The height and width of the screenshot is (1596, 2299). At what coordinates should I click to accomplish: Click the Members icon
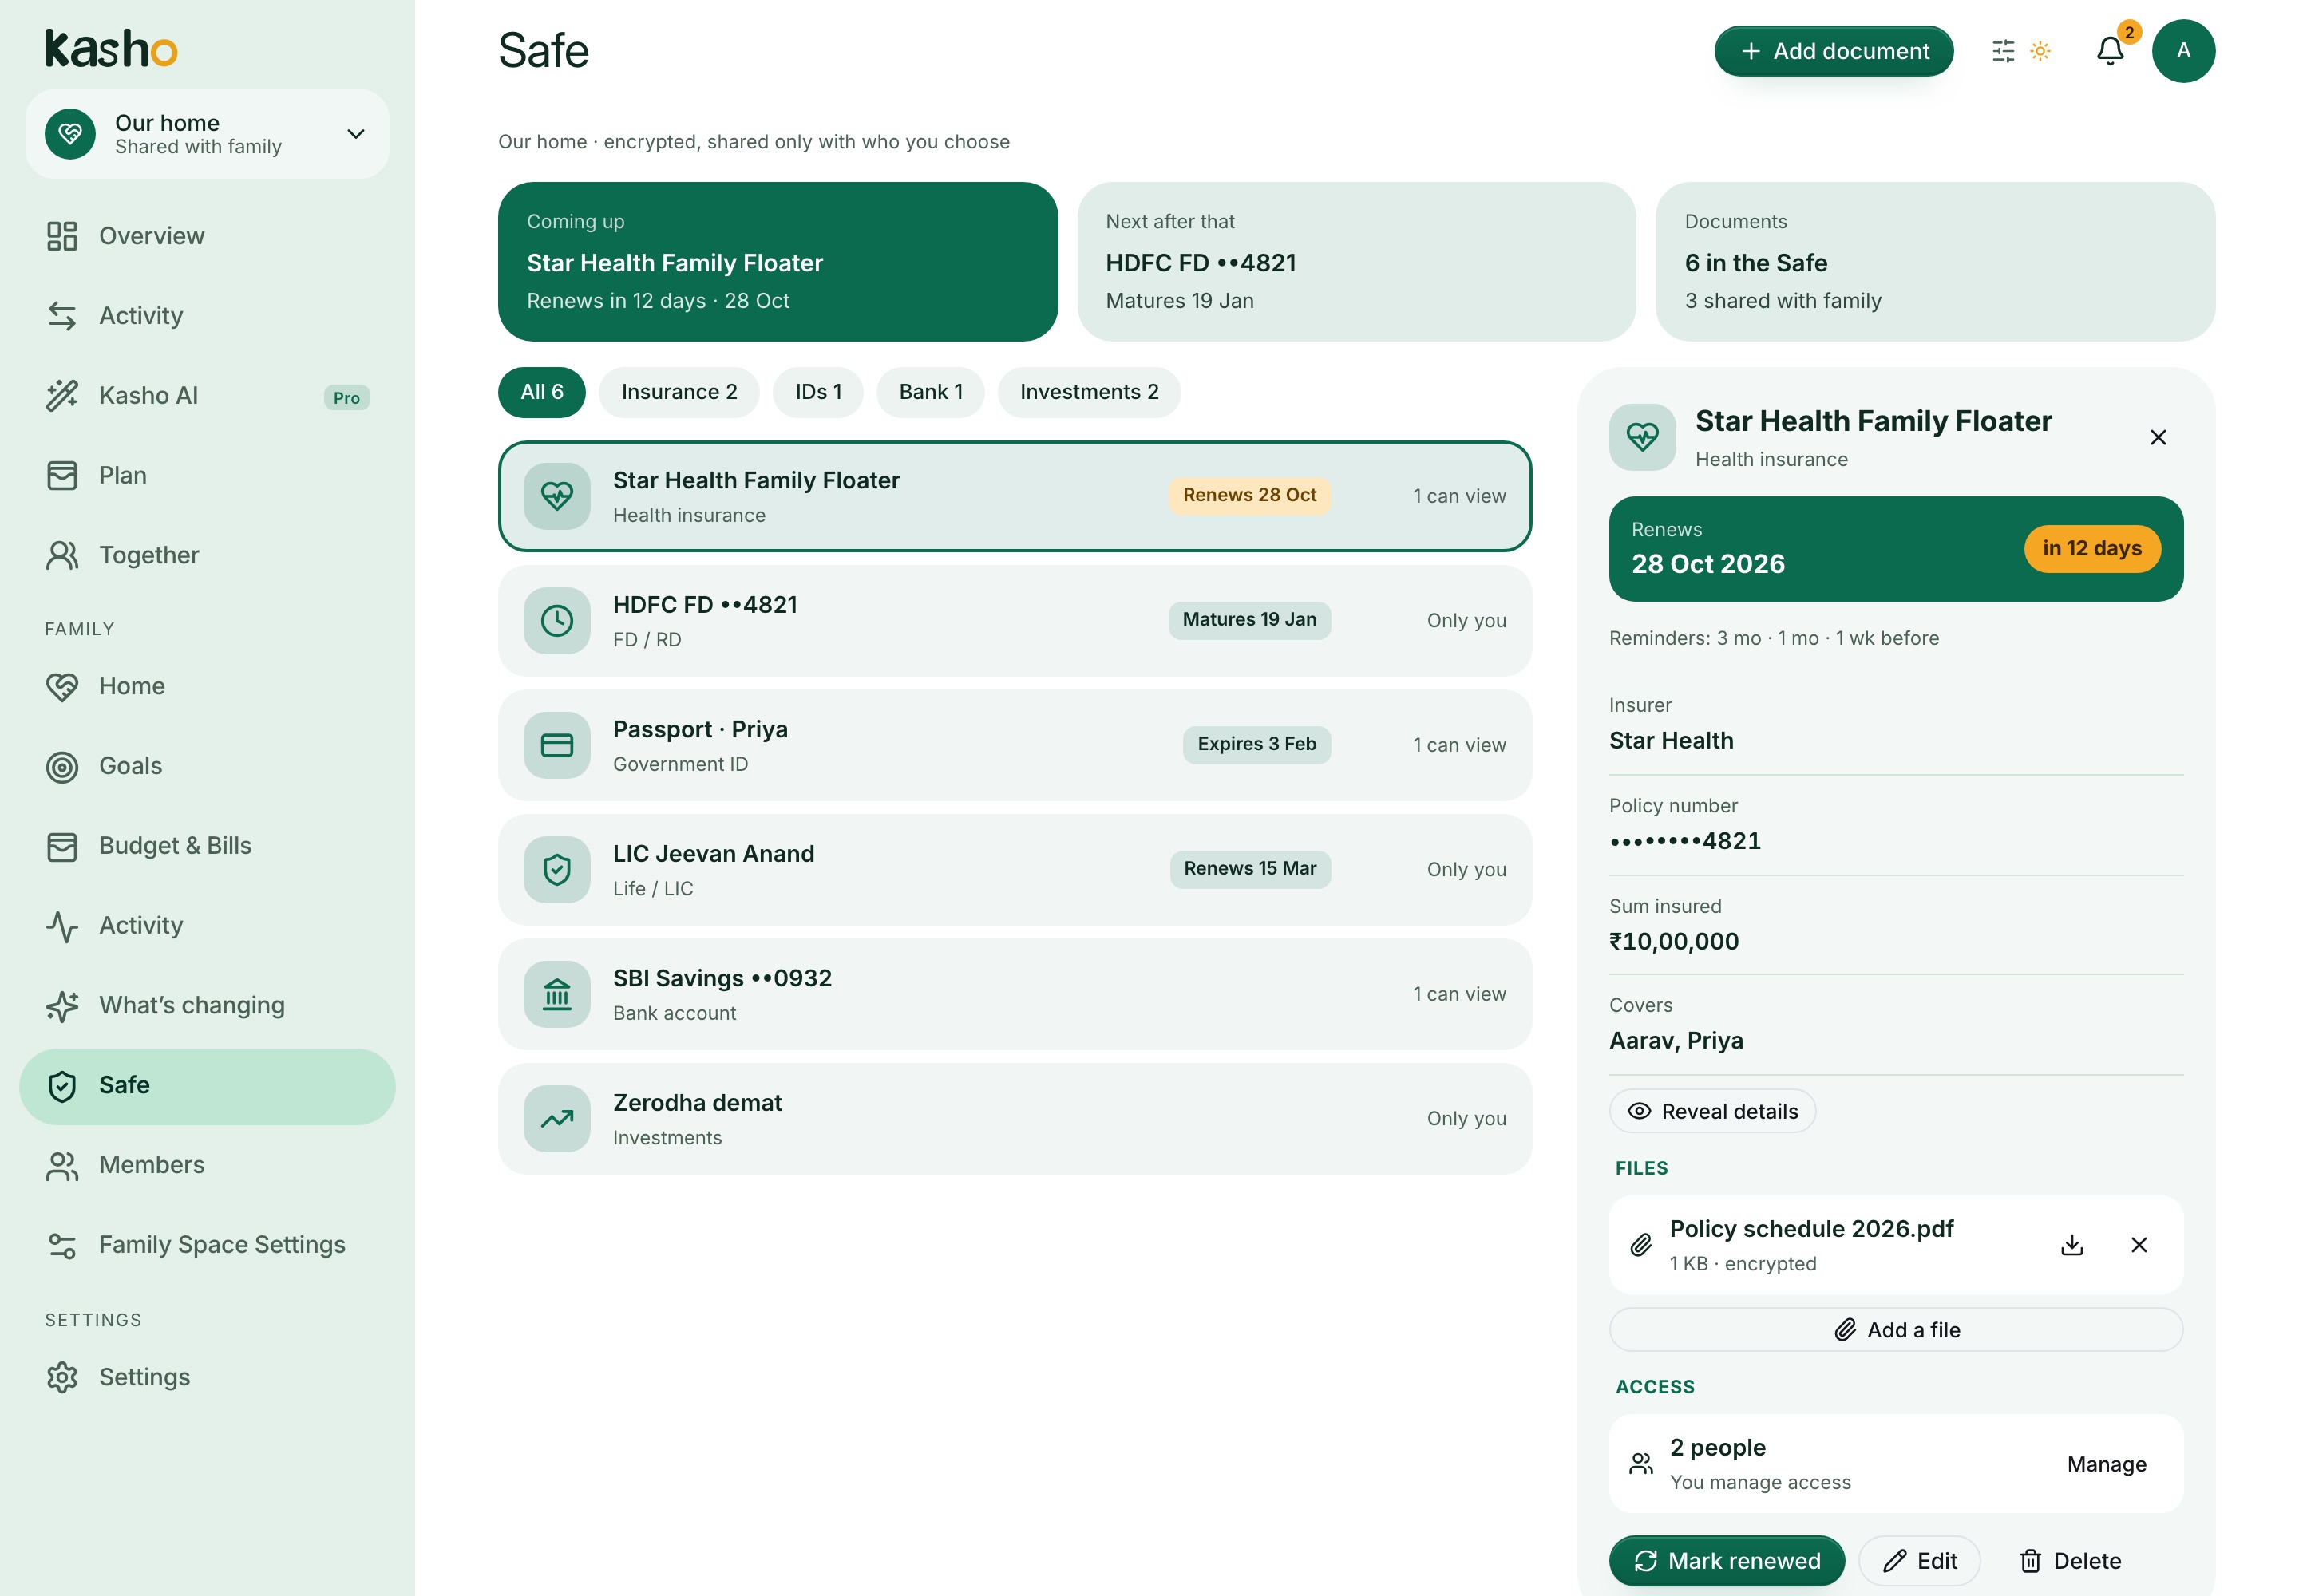[62, 1166]
